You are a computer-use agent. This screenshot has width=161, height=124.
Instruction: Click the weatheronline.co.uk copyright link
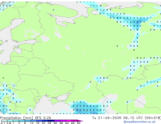pyautogui.click(x=139, y=122)
